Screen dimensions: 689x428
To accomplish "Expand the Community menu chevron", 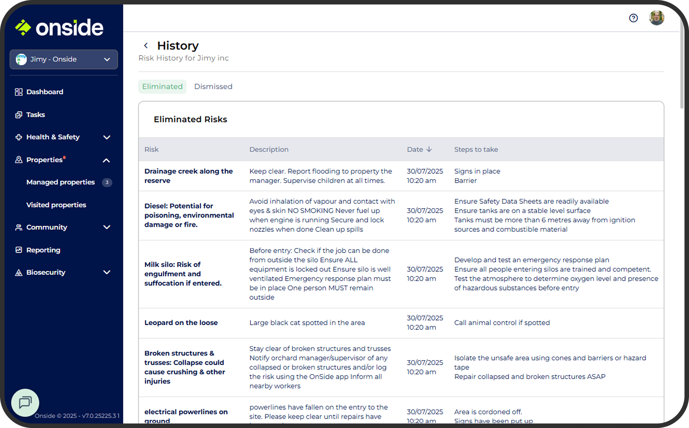I will click(106, 227).
